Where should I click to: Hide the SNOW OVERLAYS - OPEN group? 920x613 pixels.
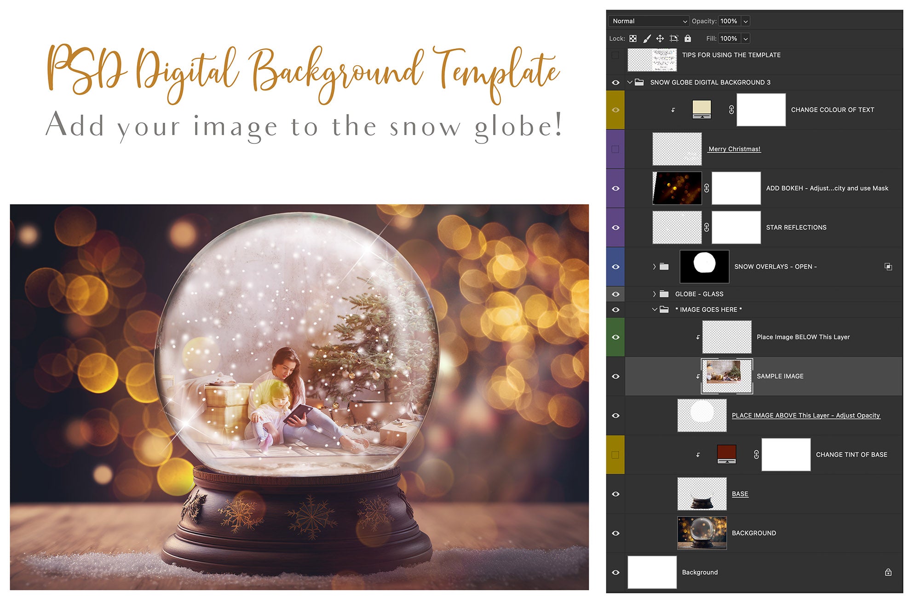coord(616,266)
